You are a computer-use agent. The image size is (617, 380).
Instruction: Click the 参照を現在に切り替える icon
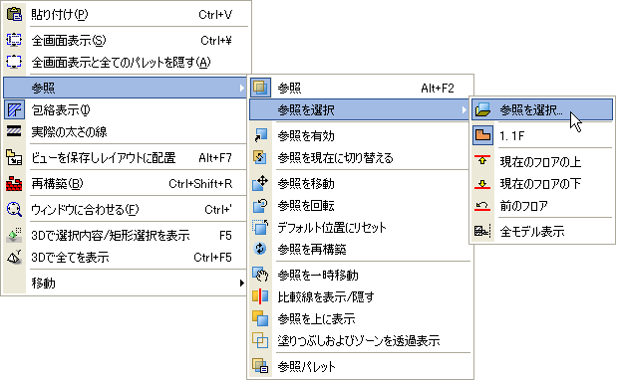(260, 157)
